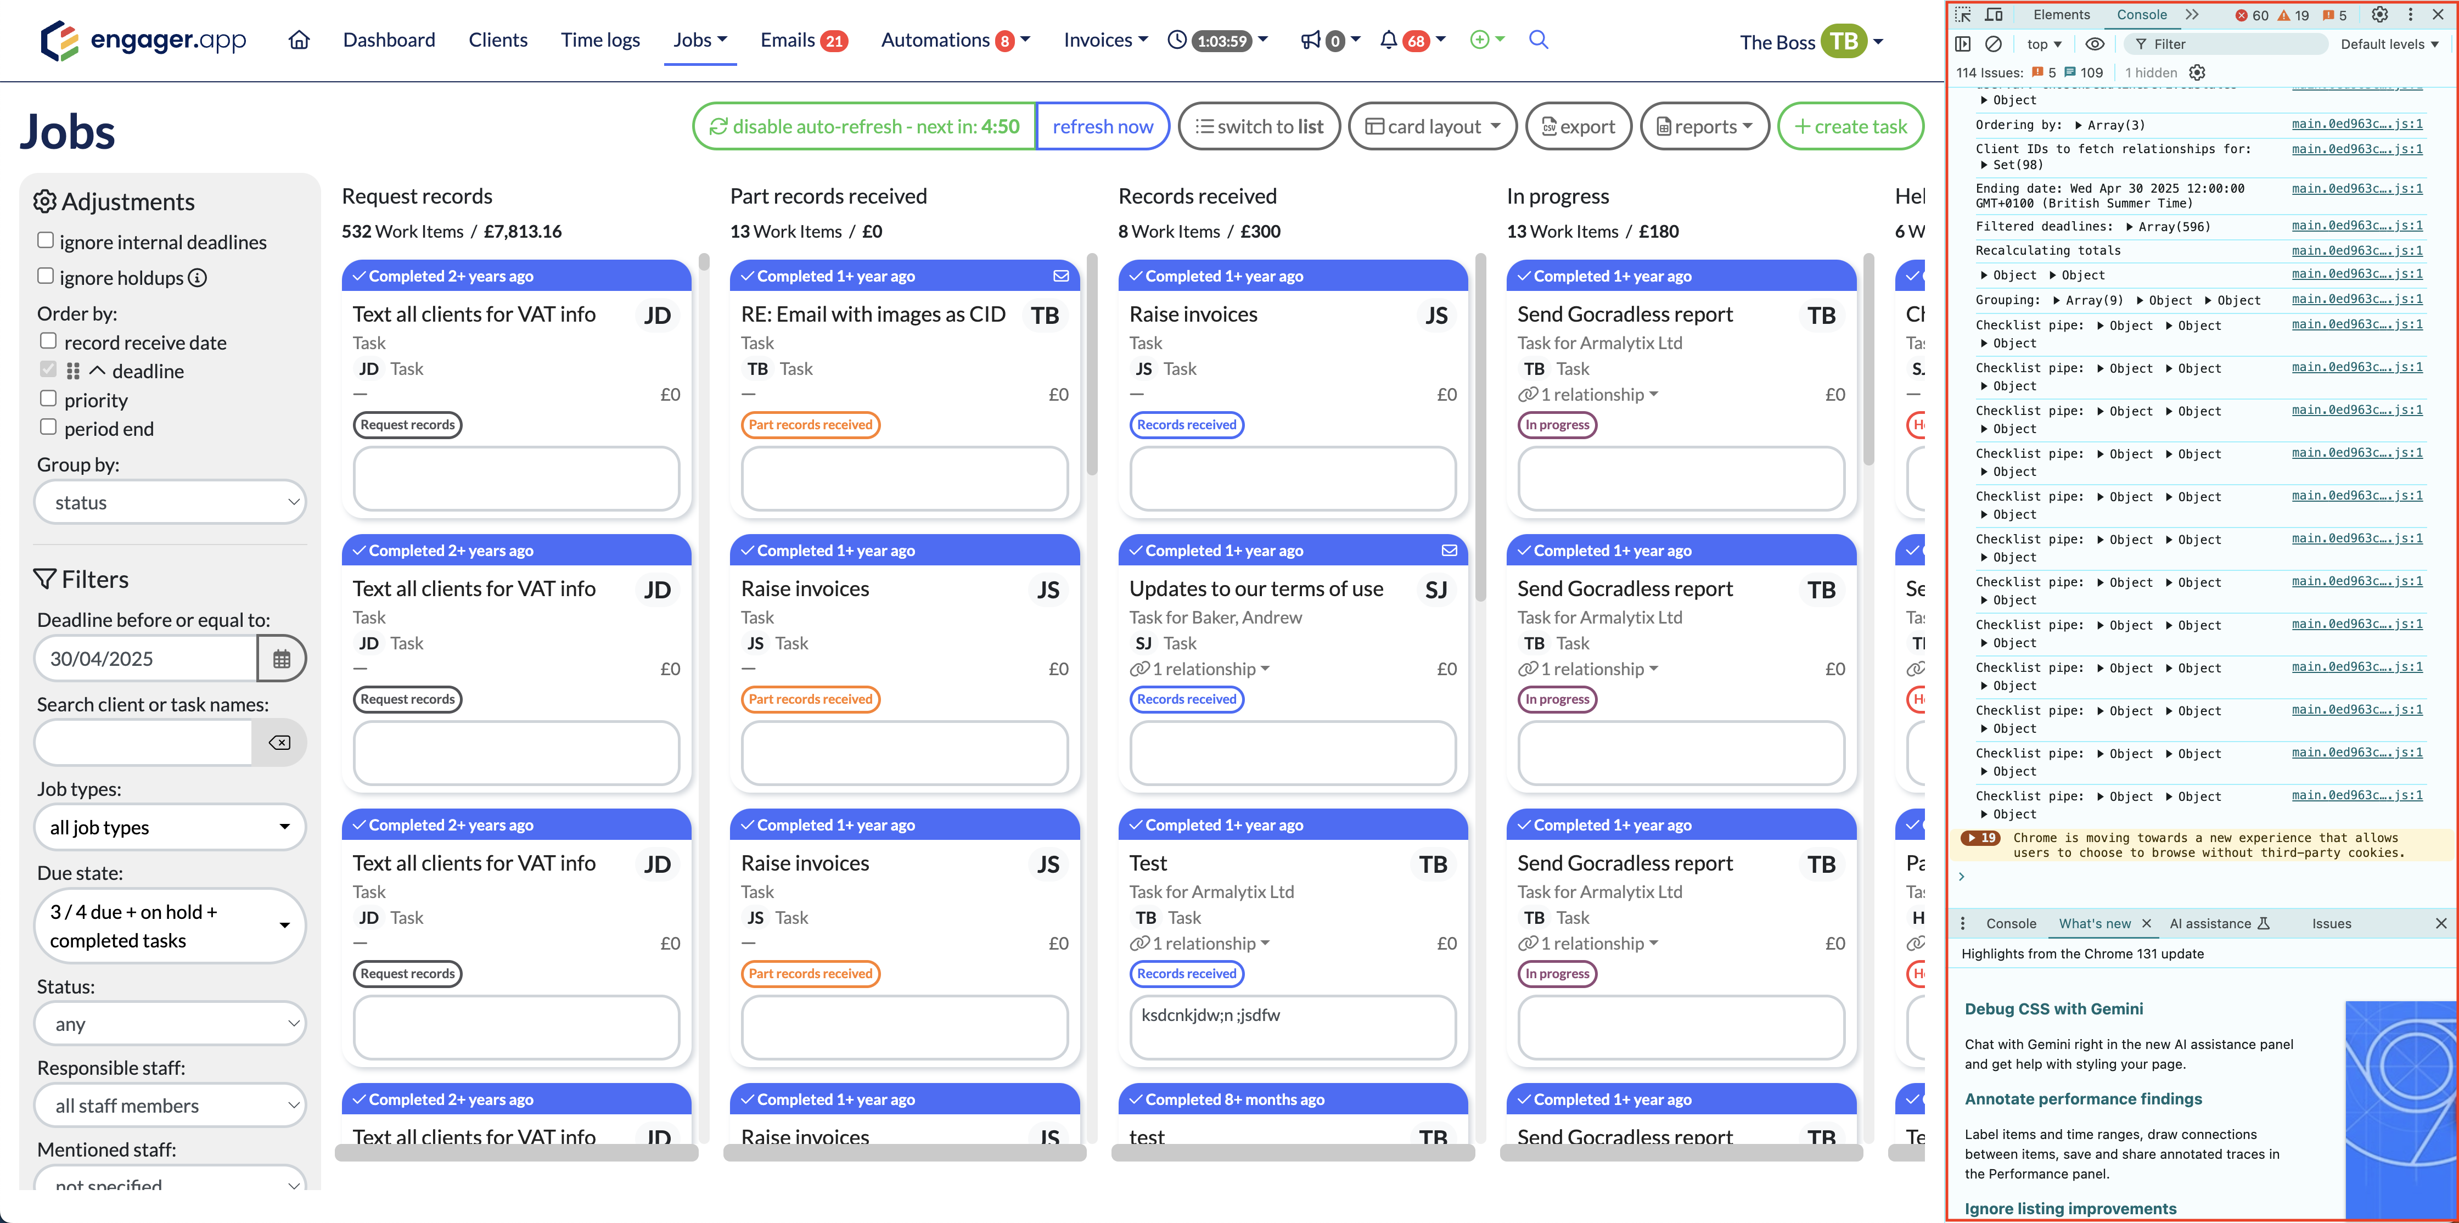Click notes box containing ksdcnkjdw;n ;jsdfw

pos(1293,1027)
